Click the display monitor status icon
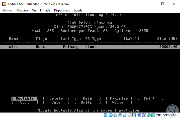Image resolution: width=180 pixels, height=118 pixels. pos(134,115)
